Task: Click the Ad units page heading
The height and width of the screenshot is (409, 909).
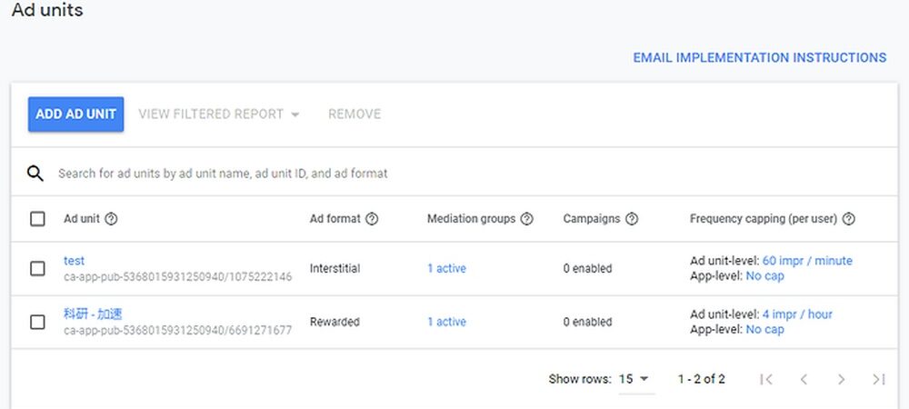Action: tap(47, 10)
